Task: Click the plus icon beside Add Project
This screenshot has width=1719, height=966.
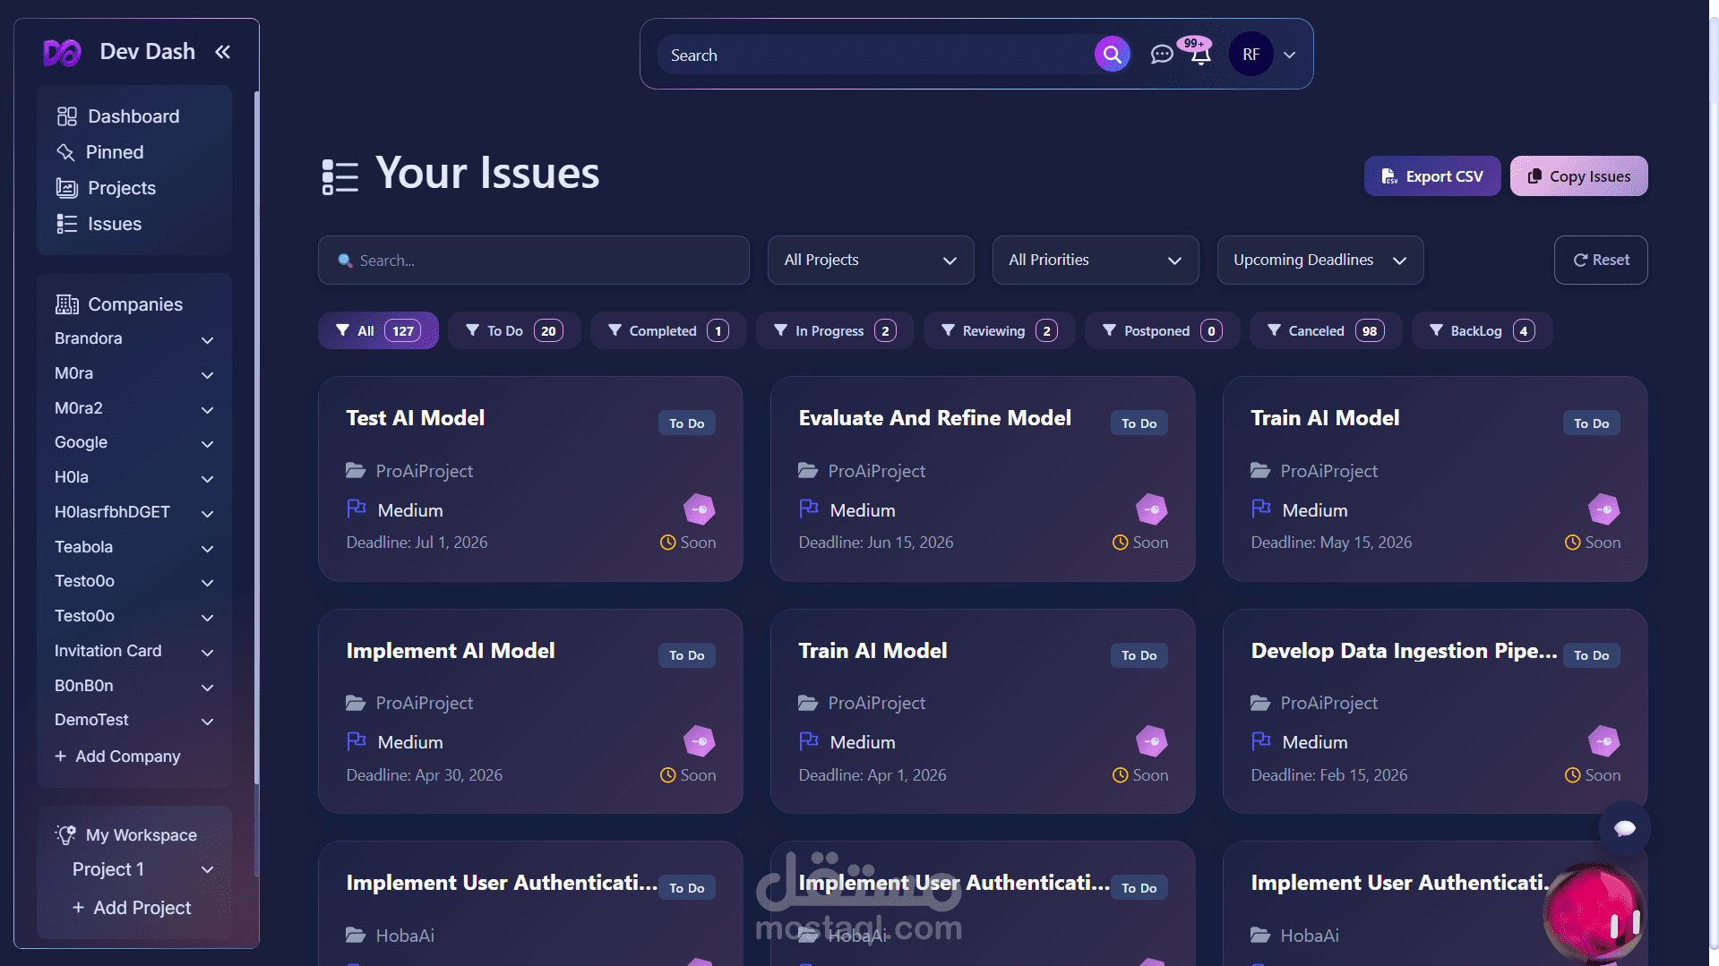Action: tap(78, 908)
